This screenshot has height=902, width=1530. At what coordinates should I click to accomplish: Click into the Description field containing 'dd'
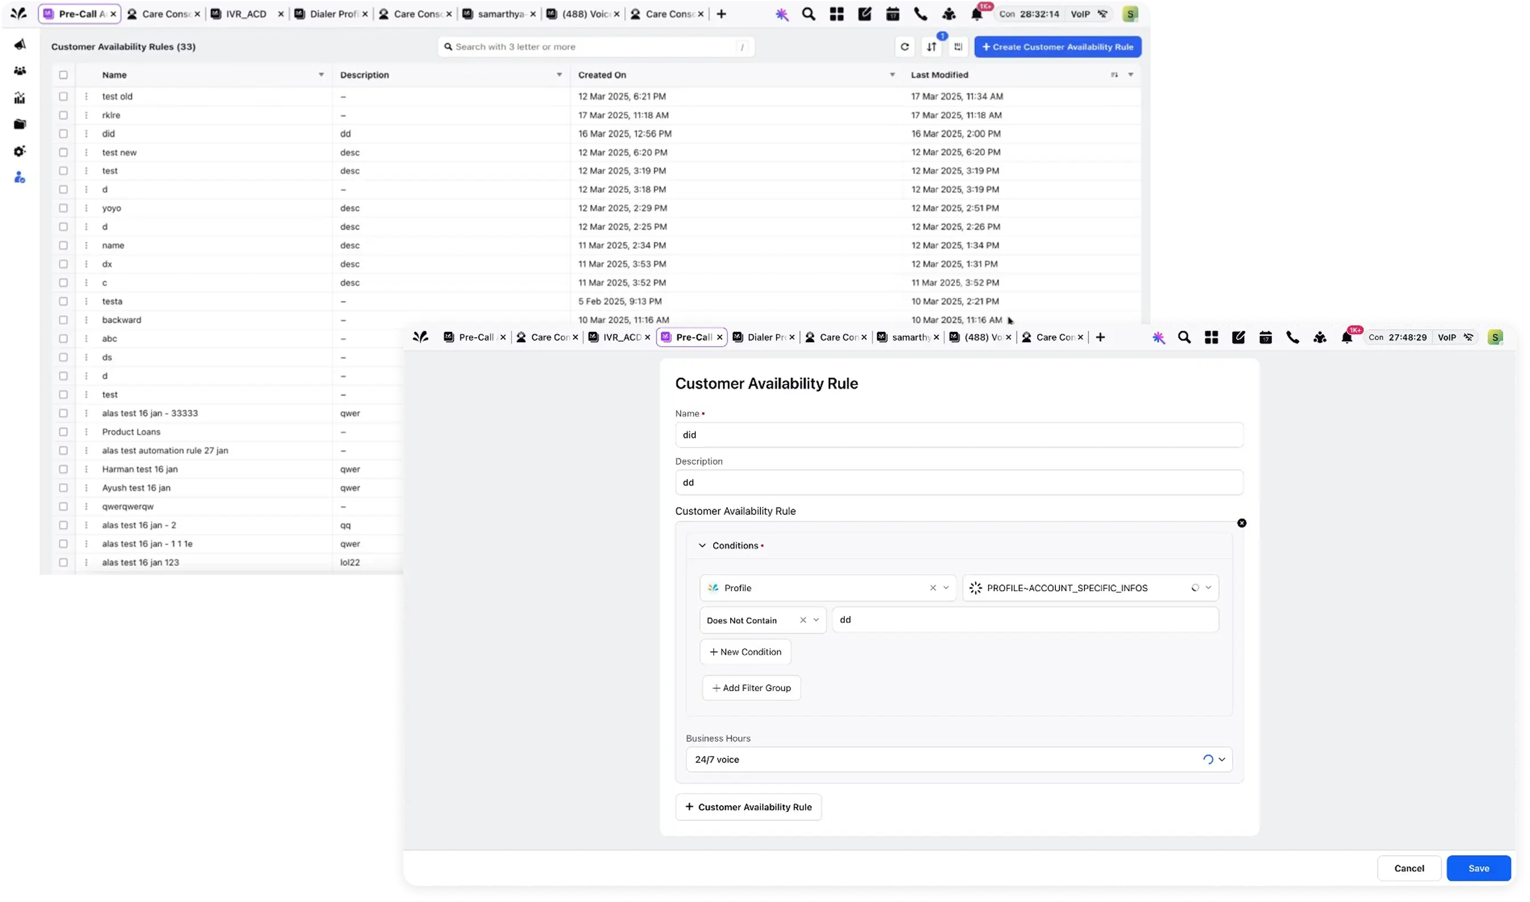(958, 482)
